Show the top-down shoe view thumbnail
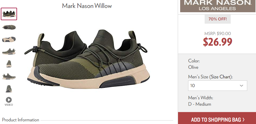The height and width of the screenshot is (124, 256). (x=9, y=27)
